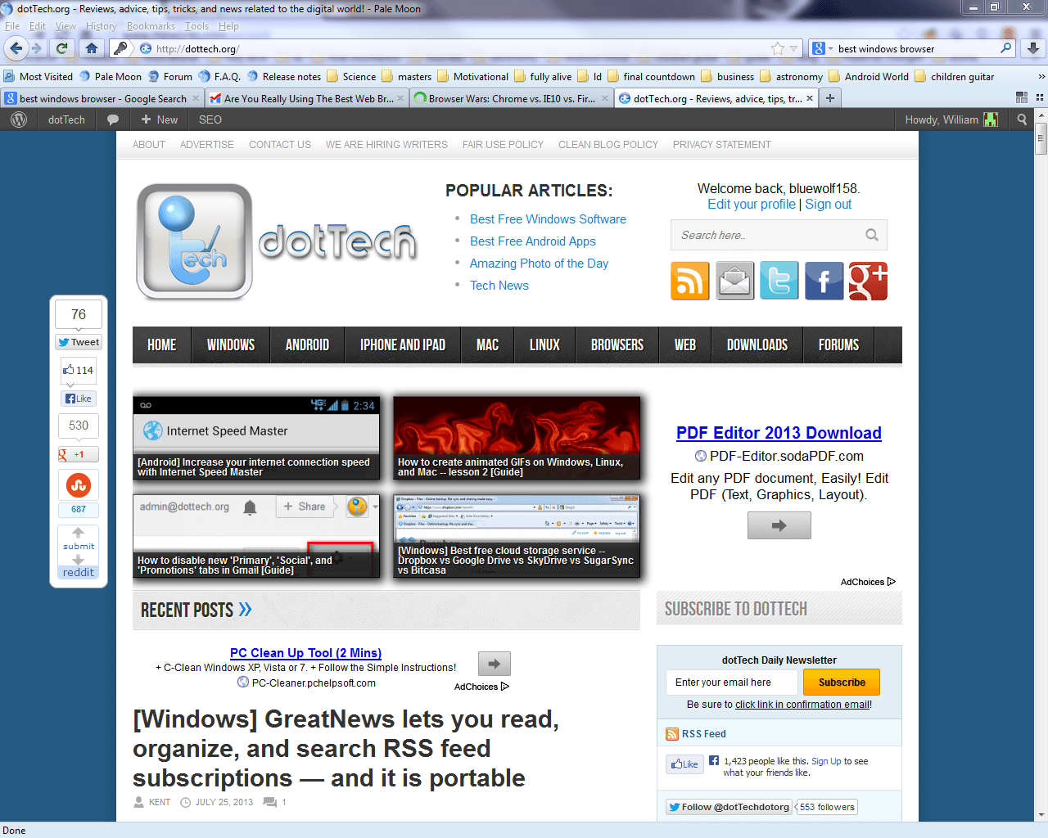Toggle the Google +1 button

point(79,454)
